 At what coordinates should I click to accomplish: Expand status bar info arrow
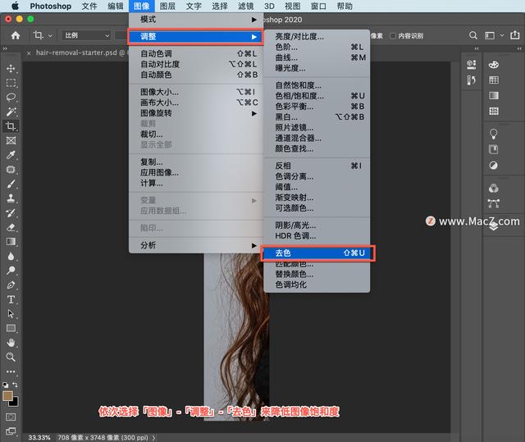(x=154, y=438)
